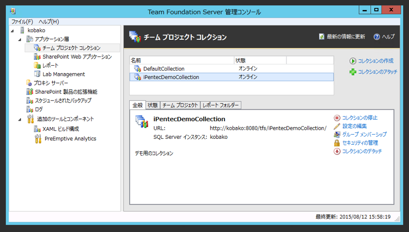Click the コレクションのデタッチ link
Viewport: 409px width, 232px height.
click(x=362, y=151)
